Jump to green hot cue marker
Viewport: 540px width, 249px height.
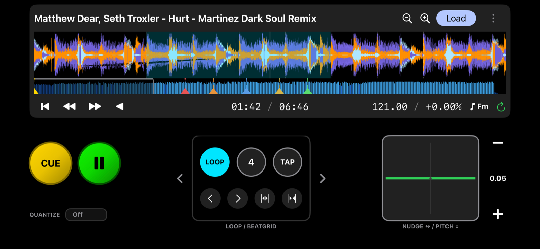(308, 91)
